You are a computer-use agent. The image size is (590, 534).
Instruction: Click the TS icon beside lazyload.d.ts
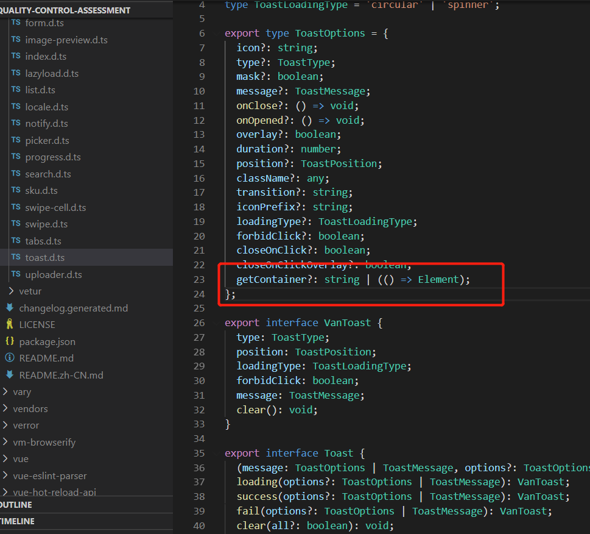click(x=15, y=73)
